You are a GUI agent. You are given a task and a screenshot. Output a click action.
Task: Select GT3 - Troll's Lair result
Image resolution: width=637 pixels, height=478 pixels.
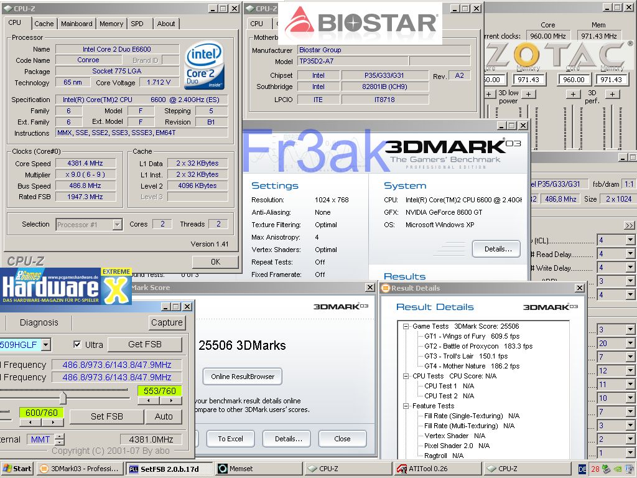465,356
